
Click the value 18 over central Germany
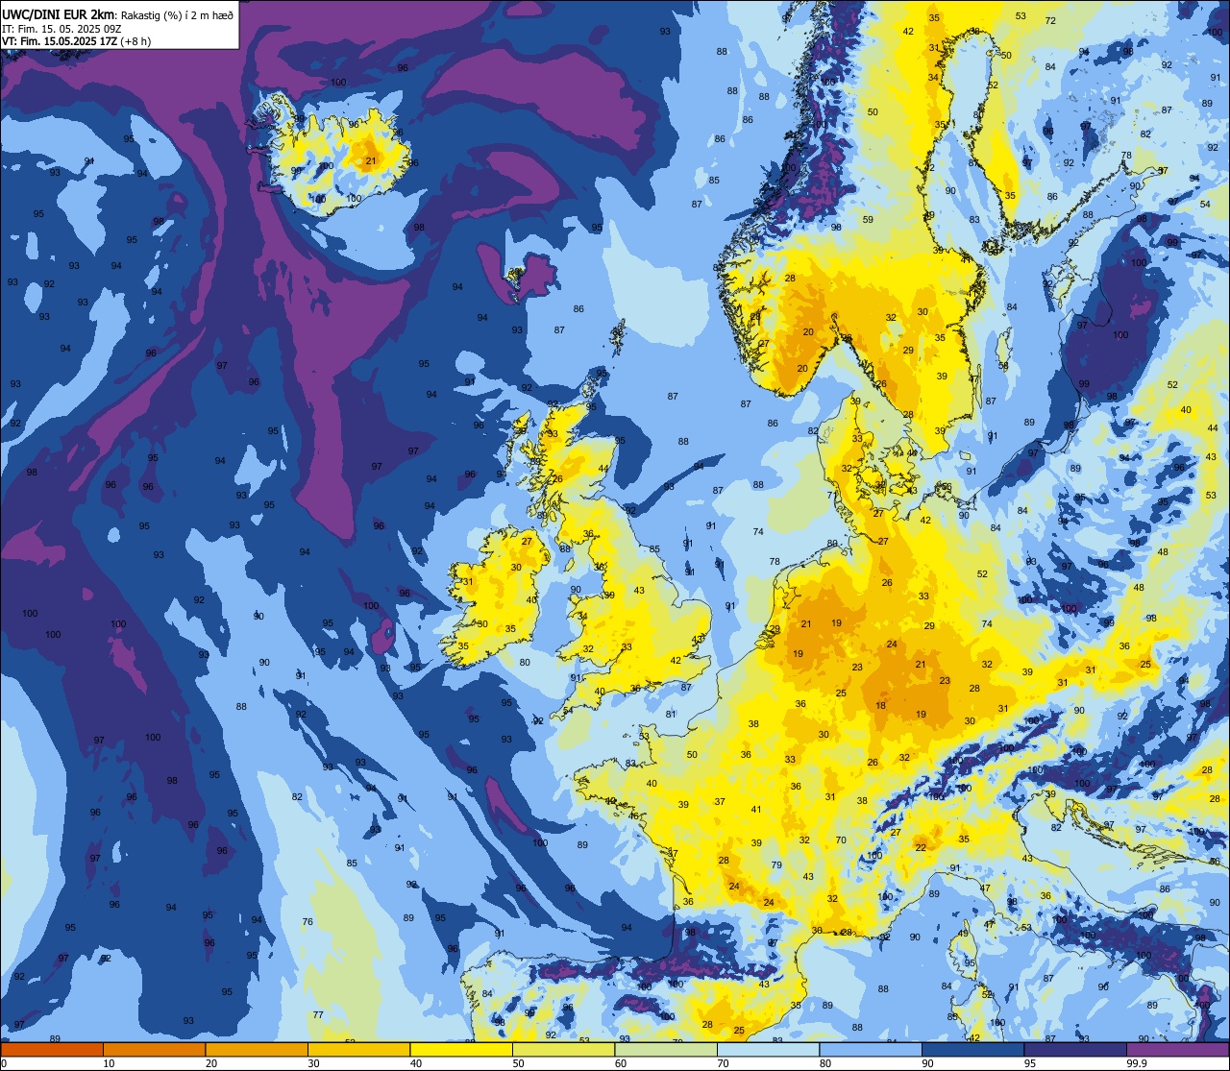coord(881,705)
